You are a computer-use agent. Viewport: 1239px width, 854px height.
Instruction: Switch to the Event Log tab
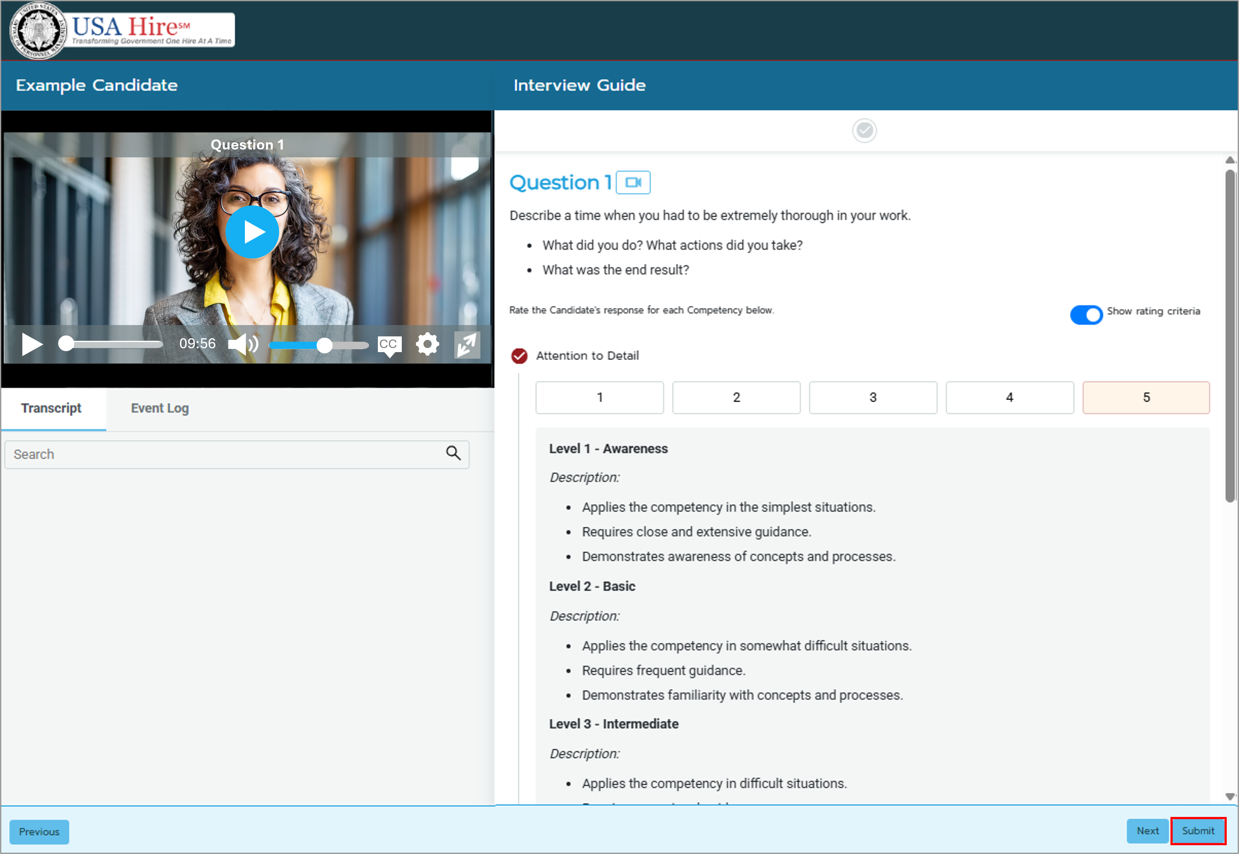(160, 408)
